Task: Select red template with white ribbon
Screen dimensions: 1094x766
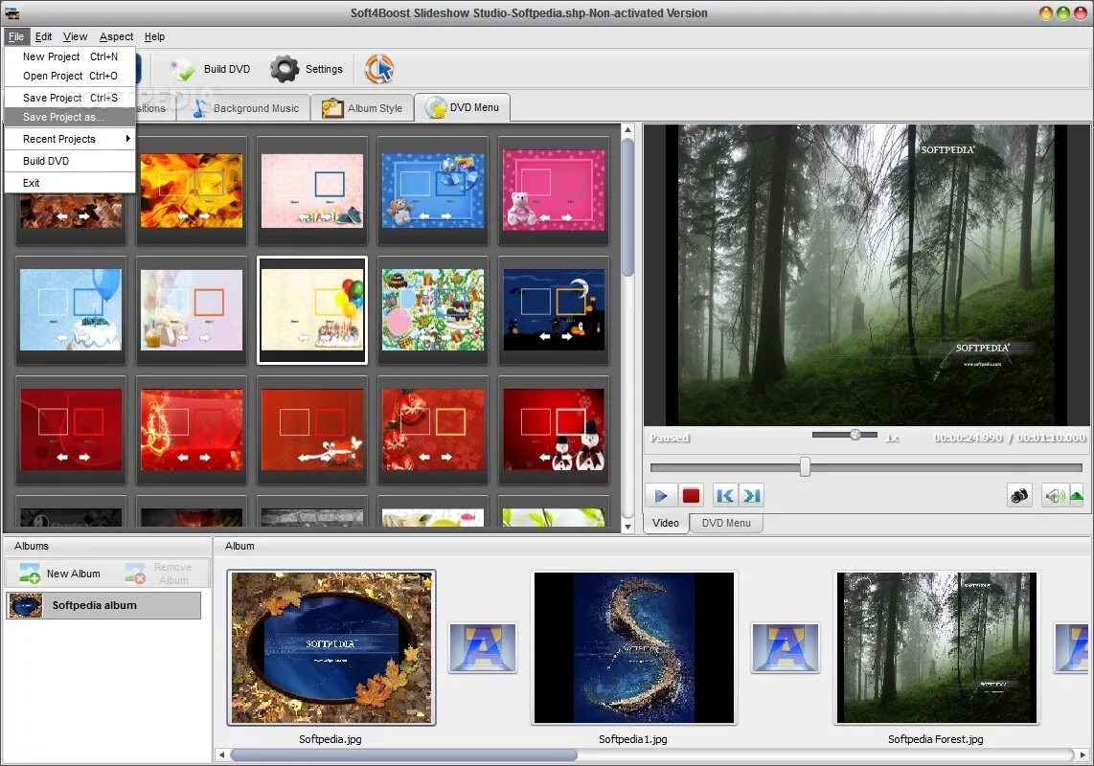Action: click(312, 430)
